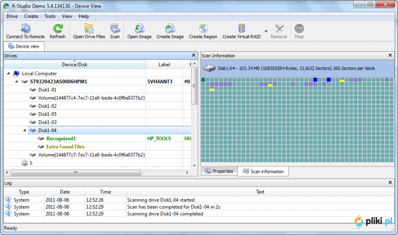This screenshot has width=398, height=235.
Task: Open the View menu
Action: (67, 16)
